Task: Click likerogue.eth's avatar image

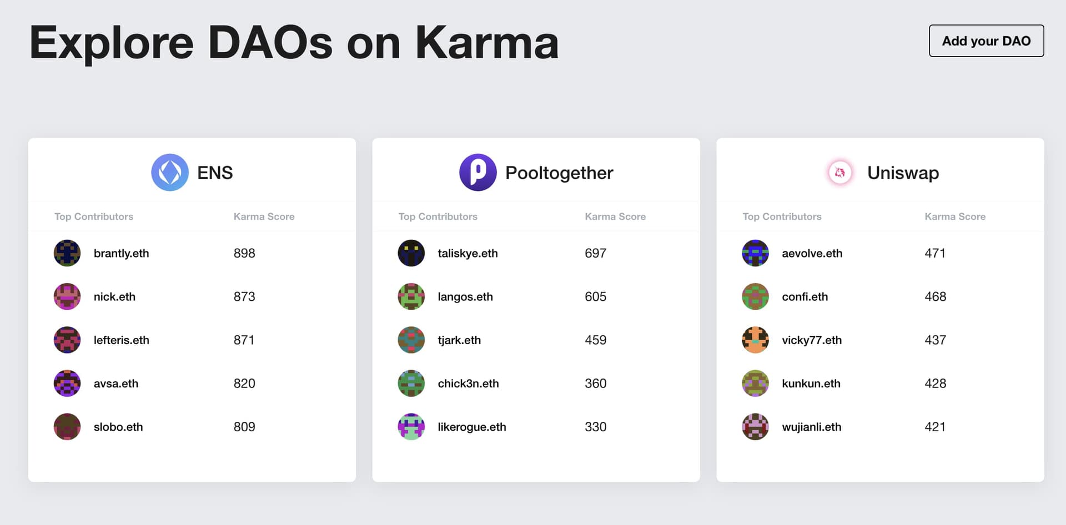Action: click(x=411, y=427)
